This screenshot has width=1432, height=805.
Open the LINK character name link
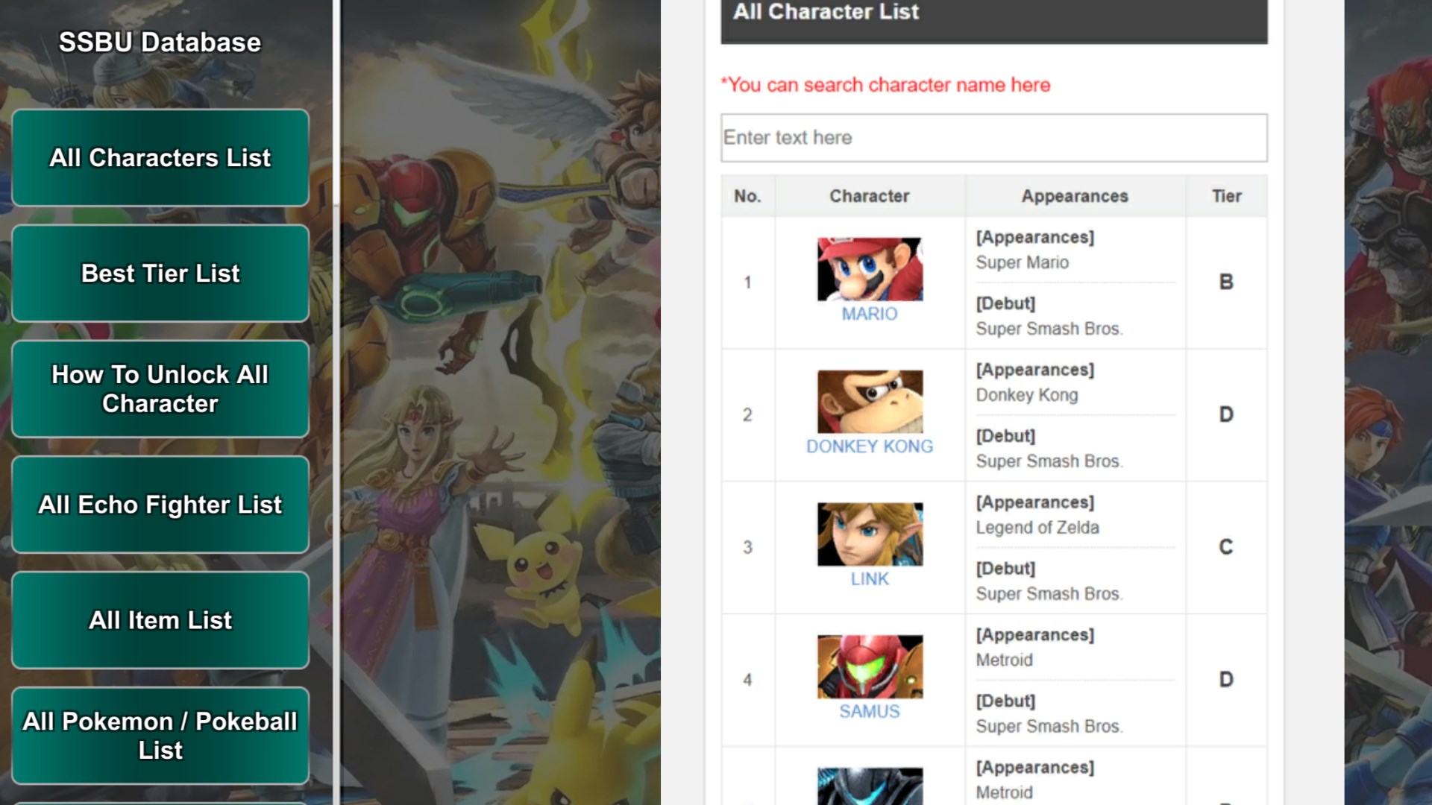(870, 579)
